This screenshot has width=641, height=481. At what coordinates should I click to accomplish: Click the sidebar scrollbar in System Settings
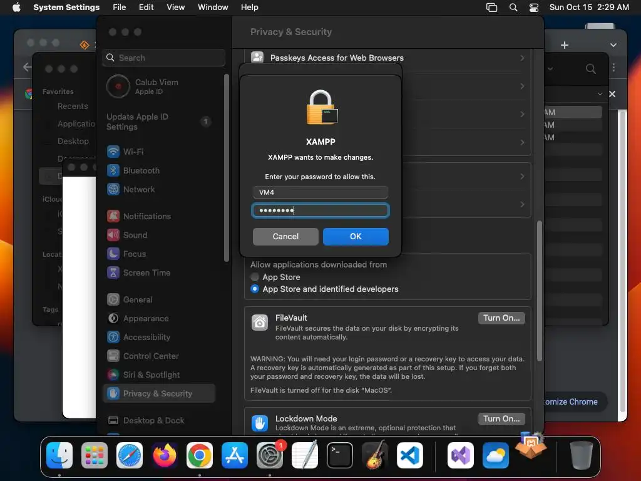227,168
